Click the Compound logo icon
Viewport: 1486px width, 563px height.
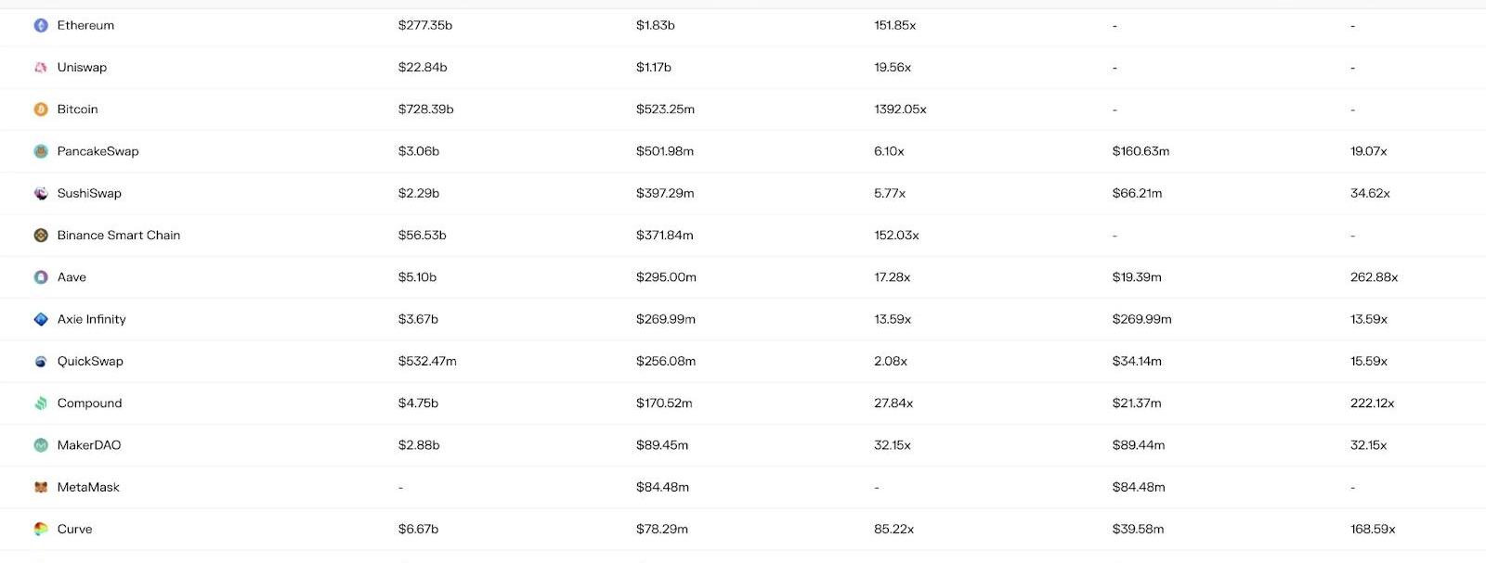(x=41, y=403)
